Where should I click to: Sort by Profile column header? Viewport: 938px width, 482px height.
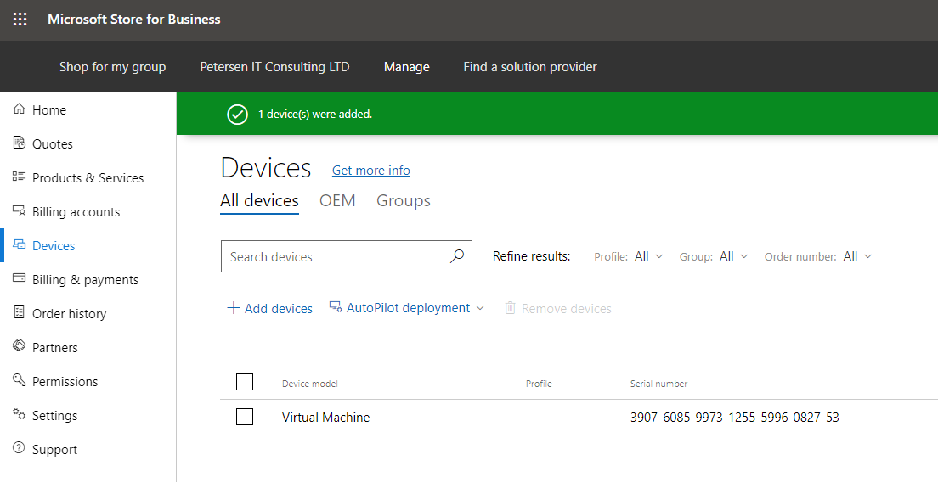(x=539, y=384)
